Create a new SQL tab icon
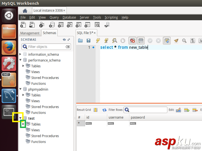The image size is (202, 151). pos(23,25)
